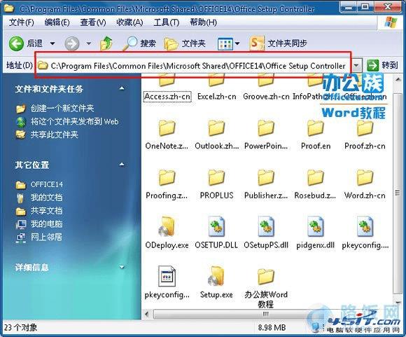Open the Search (搜索) pane
The image size is (406, 337).
point(139,43)
